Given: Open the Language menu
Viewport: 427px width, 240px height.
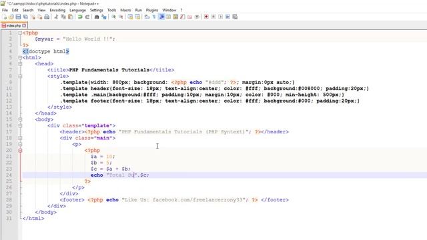Looking at the screenshot, I should point(77,10).
